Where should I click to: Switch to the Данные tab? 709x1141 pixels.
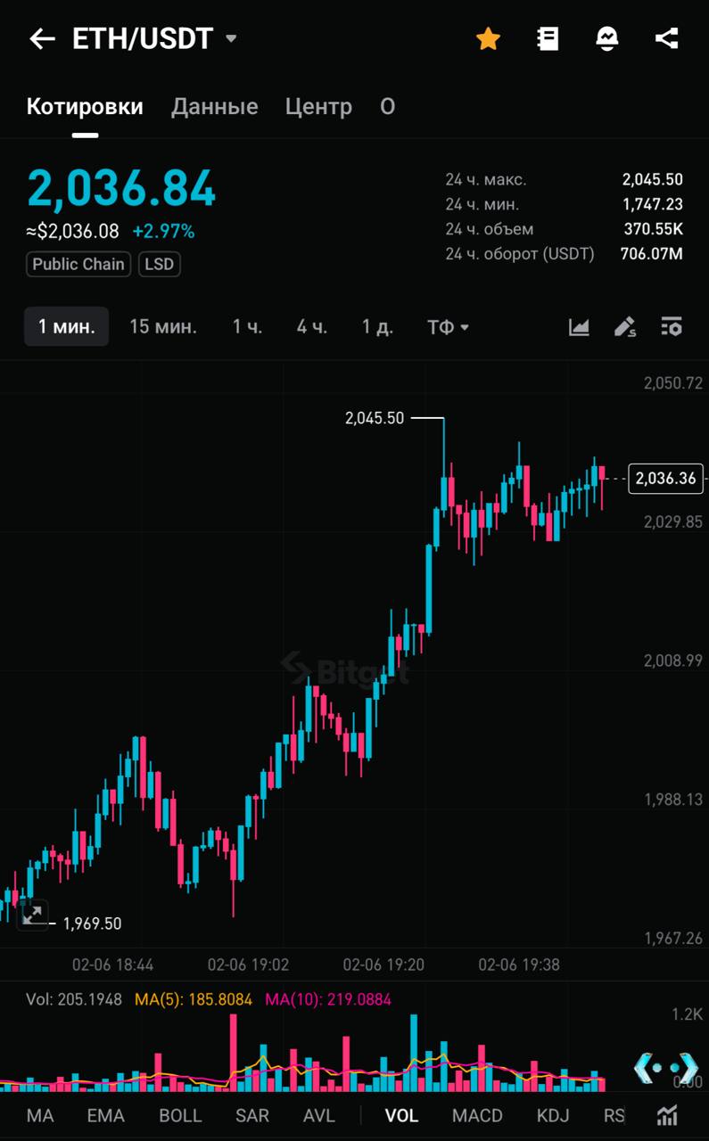[x=214, y=107]
